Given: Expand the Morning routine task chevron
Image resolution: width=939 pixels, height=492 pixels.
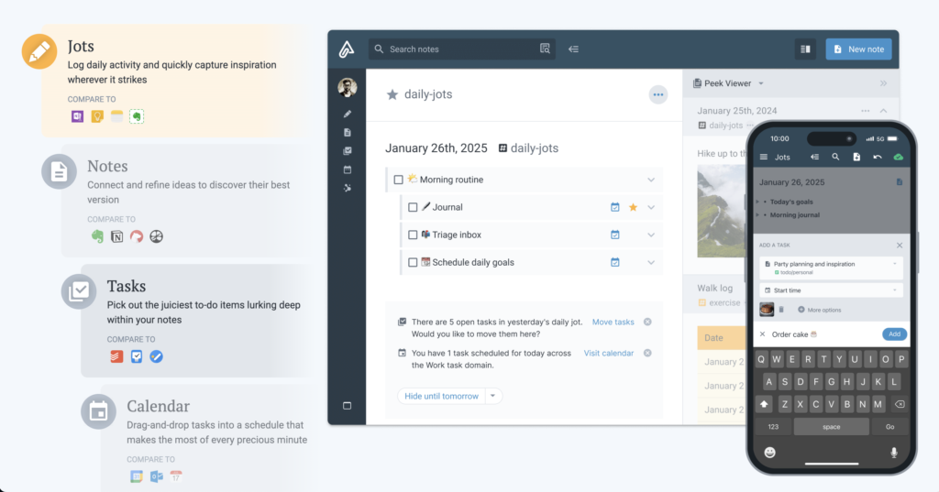Looking at the screenshot, I should pos(651,180).
